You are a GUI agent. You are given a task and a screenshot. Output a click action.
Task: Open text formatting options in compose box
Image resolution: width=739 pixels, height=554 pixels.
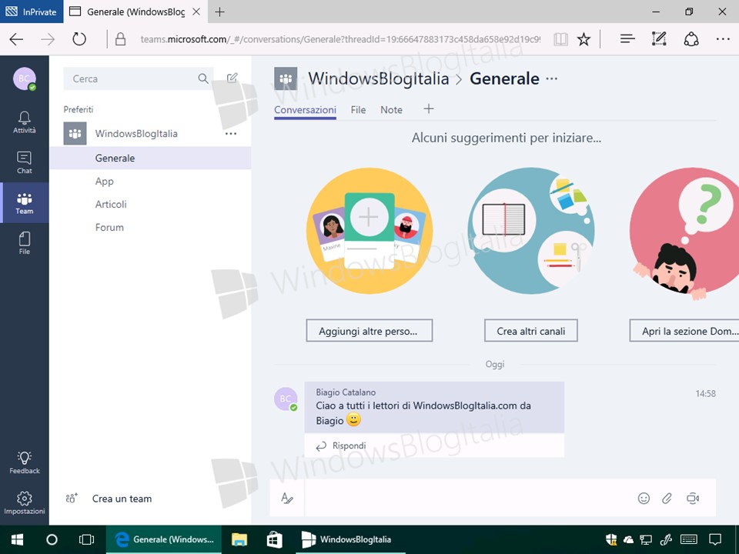286,498
